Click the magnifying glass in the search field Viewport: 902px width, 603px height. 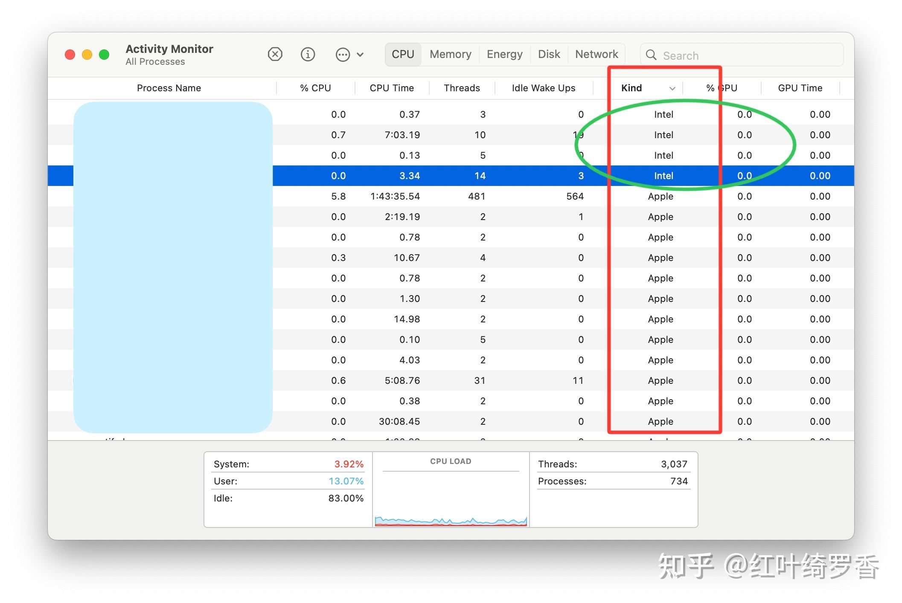651,55
